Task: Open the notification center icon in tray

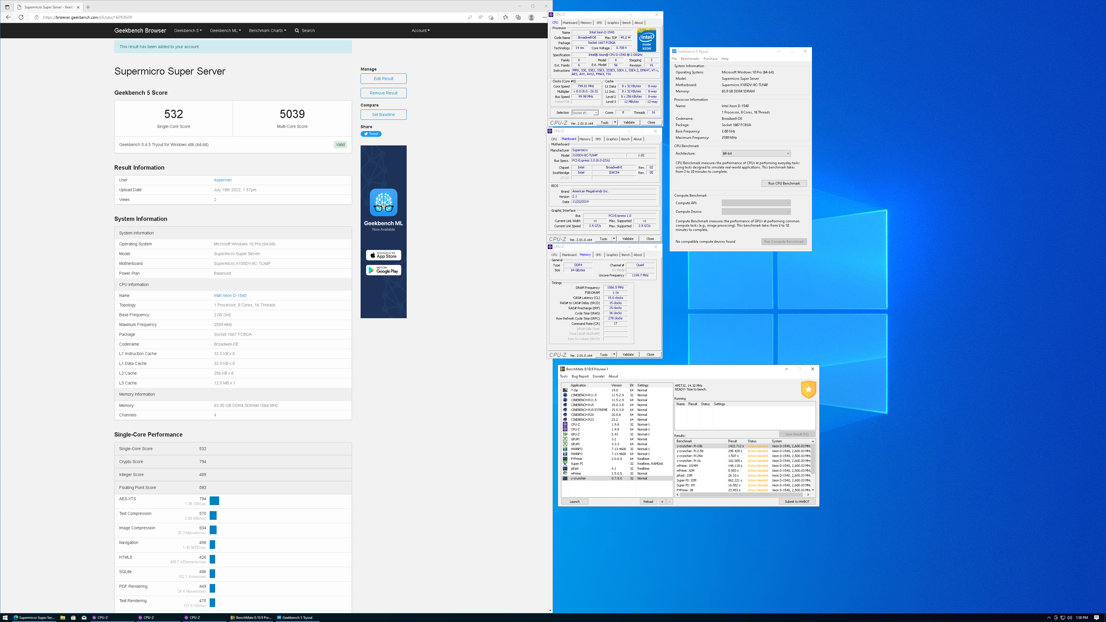Action: pos(1096,618)
